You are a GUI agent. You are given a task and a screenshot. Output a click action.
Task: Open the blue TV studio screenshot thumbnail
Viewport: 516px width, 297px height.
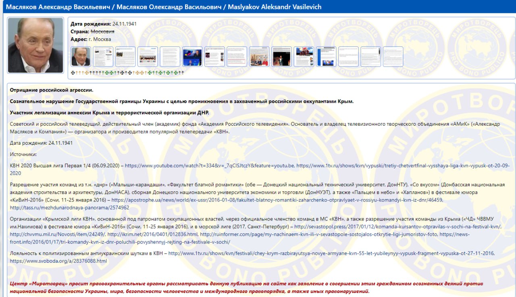(x=192, y=56)
